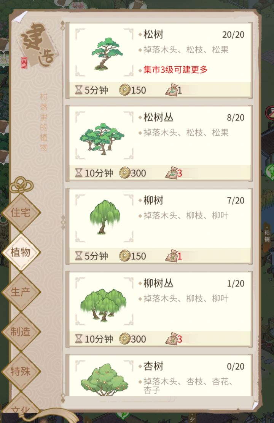Open the 生产 category tab
The height and width of the screenshot is (423, 274).
click(x=21, y=292)
